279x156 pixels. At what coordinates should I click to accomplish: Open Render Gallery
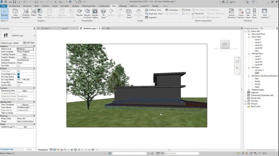pyautogui.click(x=95, y=13)
